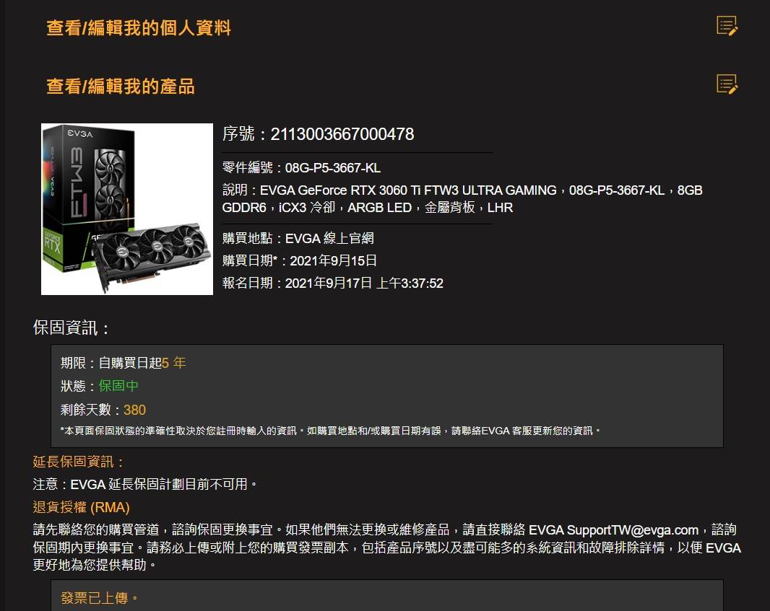
Task: Click the warranty term 5 年
Action: [x=174, y=363]
